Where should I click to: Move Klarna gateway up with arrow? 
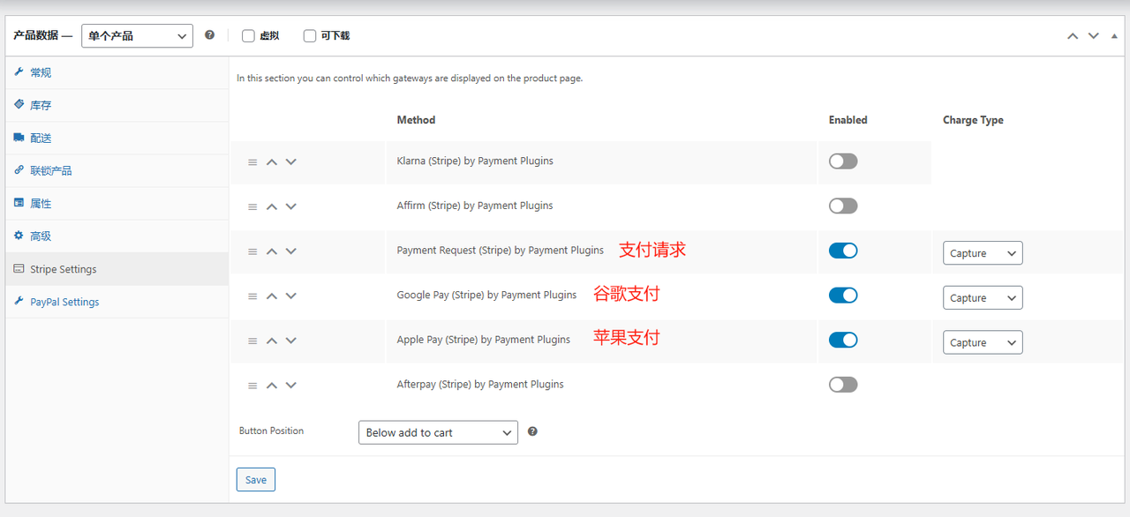(272, 162)
